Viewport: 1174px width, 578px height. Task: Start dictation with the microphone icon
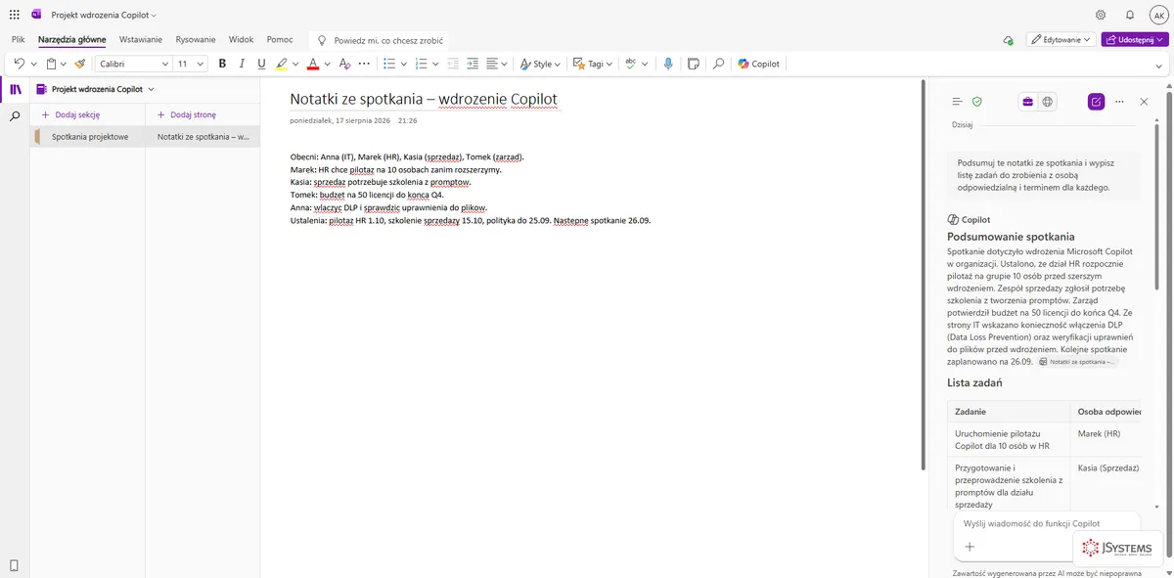point(668,64)
